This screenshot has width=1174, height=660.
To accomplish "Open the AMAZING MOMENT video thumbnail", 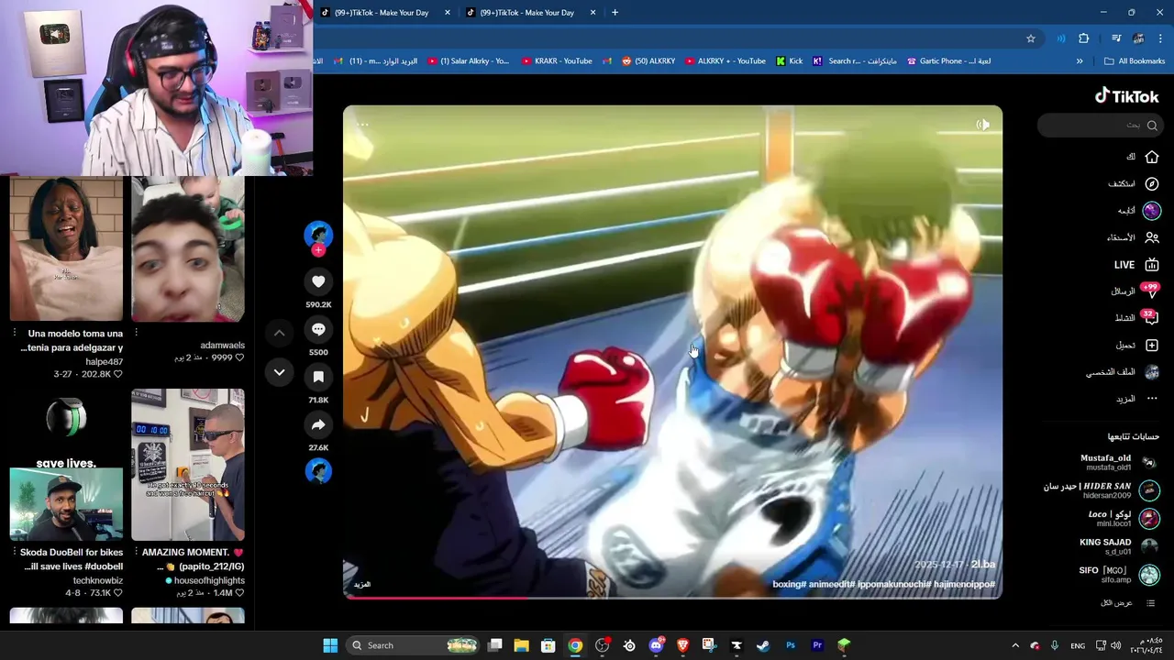I will [188, 465].
